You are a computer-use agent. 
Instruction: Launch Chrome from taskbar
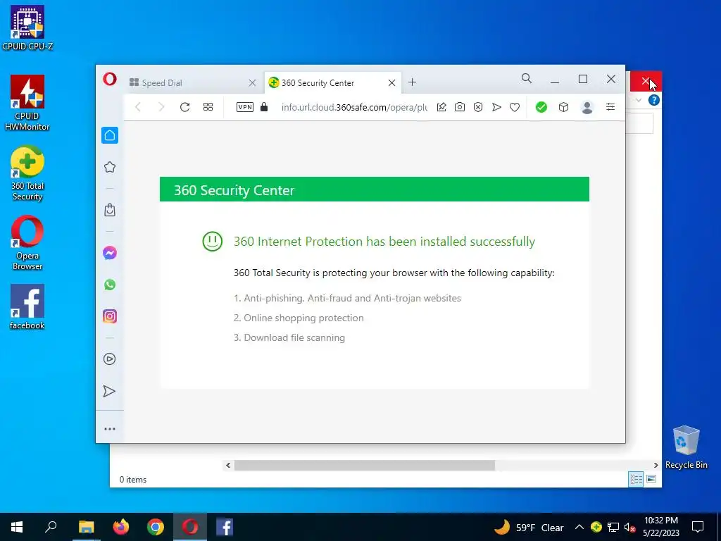click(156, 527)
